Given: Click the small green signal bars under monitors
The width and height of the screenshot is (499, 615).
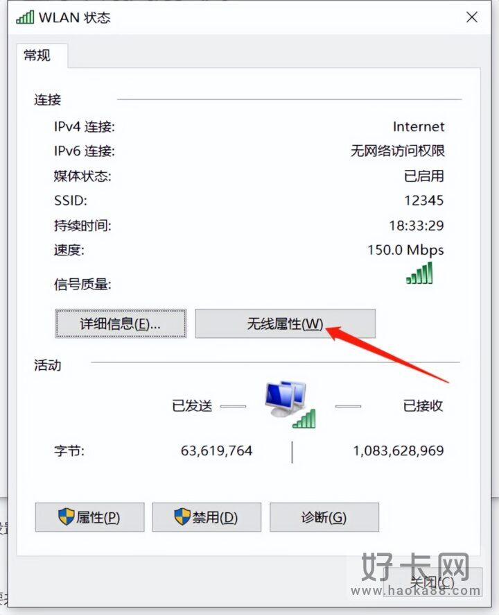Looking at the screenshot, I should pyautogui.click(x=304, y=419).
